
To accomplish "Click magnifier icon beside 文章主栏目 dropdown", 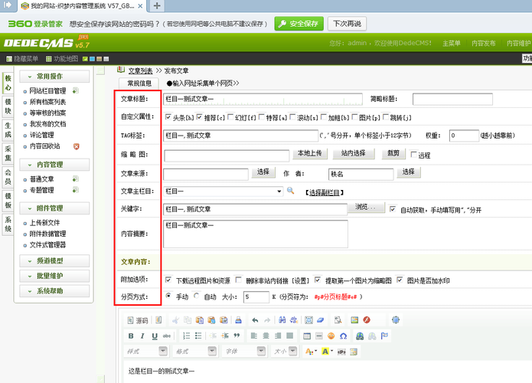I will coord(291,191).
